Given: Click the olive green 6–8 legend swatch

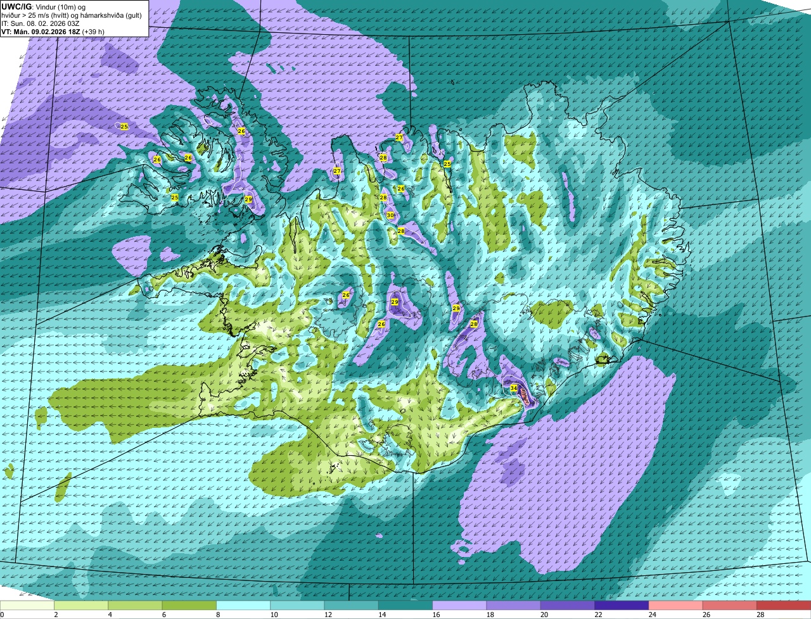Looking at the screenshot, I should [189, 606].
